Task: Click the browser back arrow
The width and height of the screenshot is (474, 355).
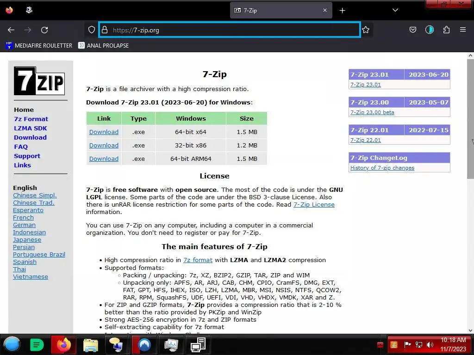Action: [11, 30]
